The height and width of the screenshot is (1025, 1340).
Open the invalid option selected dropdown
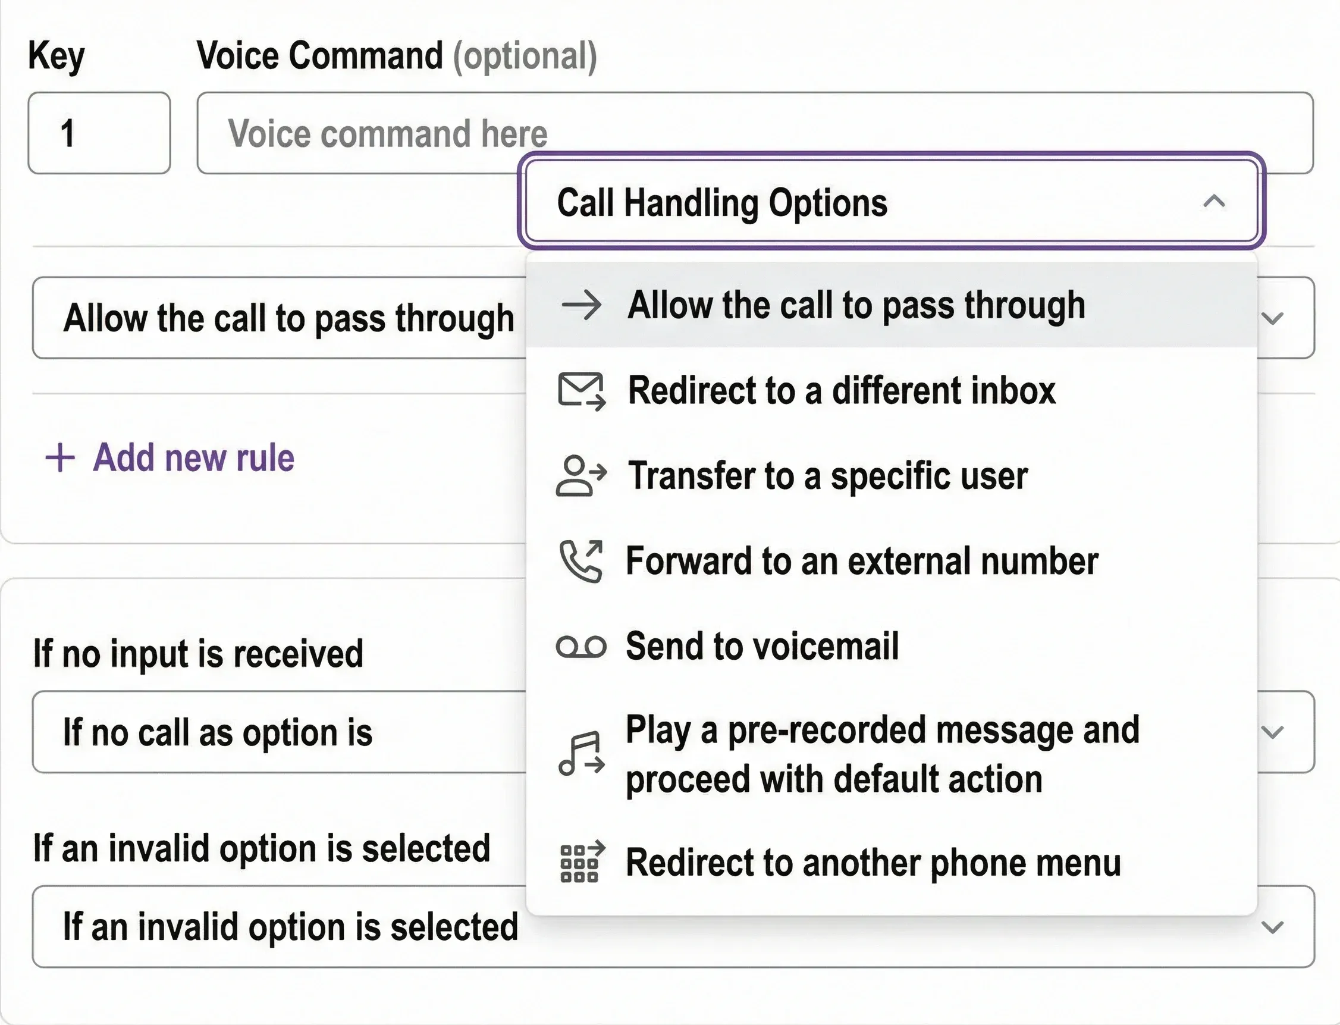(x=1272, y=927)
